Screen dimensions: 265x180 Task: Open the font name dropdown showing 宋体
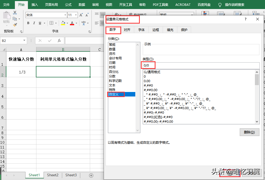(65, 15)
